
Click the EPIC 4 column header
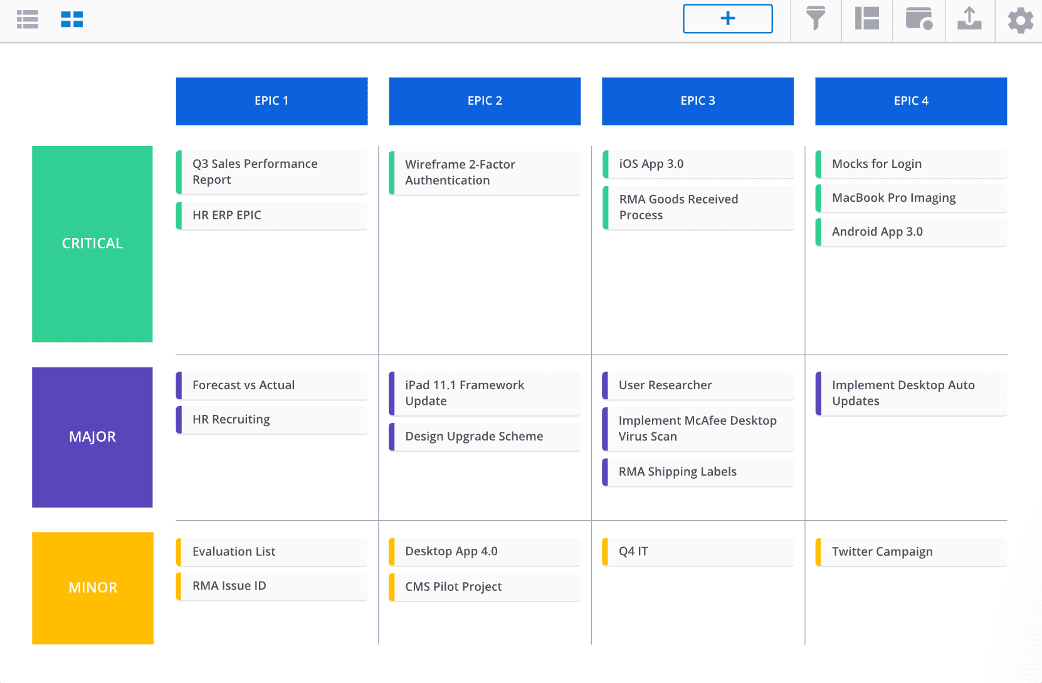911,101
